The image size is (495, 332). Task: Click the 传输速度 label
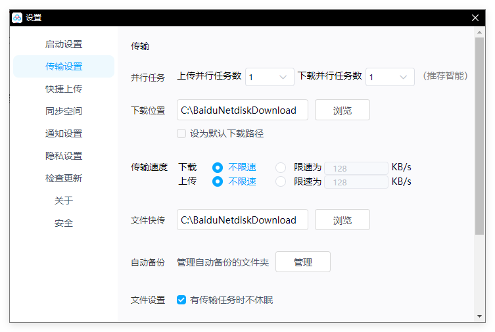(149, 167)
